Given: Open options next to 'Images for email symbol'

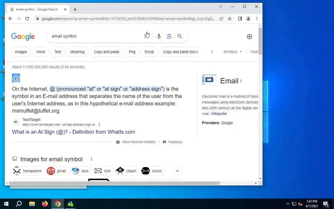Looking at the screenshot, I should pyautogui.click(x=92, y=159).
